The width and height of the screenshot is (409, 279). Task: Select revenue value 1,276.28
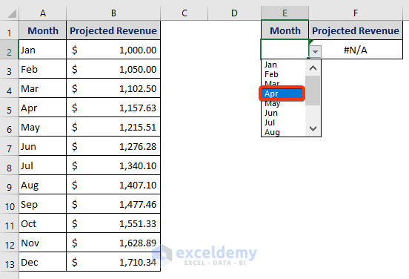pos(113,146)
